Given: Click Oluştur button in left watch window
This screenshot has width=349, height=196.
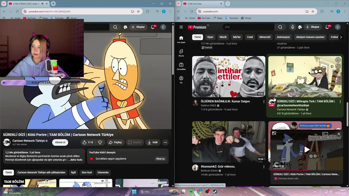Looking at the screenshot, I should click(138, 27).
